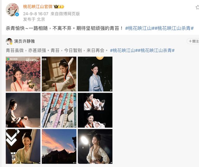Open sword pose photo thumbnail
Screen dimensions: 199x167
click(x=59, y=74)
